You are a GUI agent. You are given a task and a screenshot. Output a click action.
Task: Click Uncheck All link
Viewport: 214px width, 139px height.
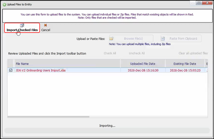pos(137,53)
